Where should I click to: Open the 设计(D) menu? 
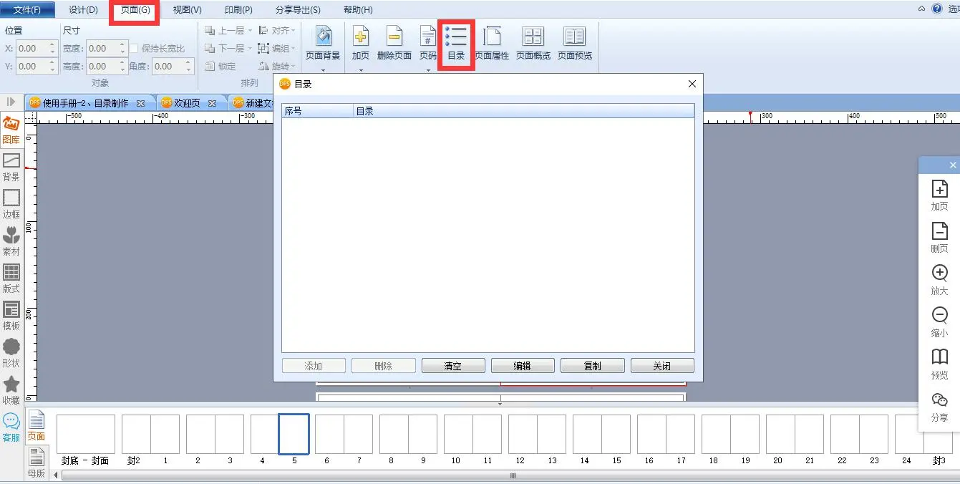(x=84, y=9)
